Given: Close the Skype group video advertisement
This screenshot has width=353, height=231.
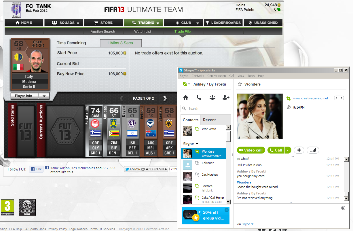Looking at the screenshot, I should click(x=226, y=210).
